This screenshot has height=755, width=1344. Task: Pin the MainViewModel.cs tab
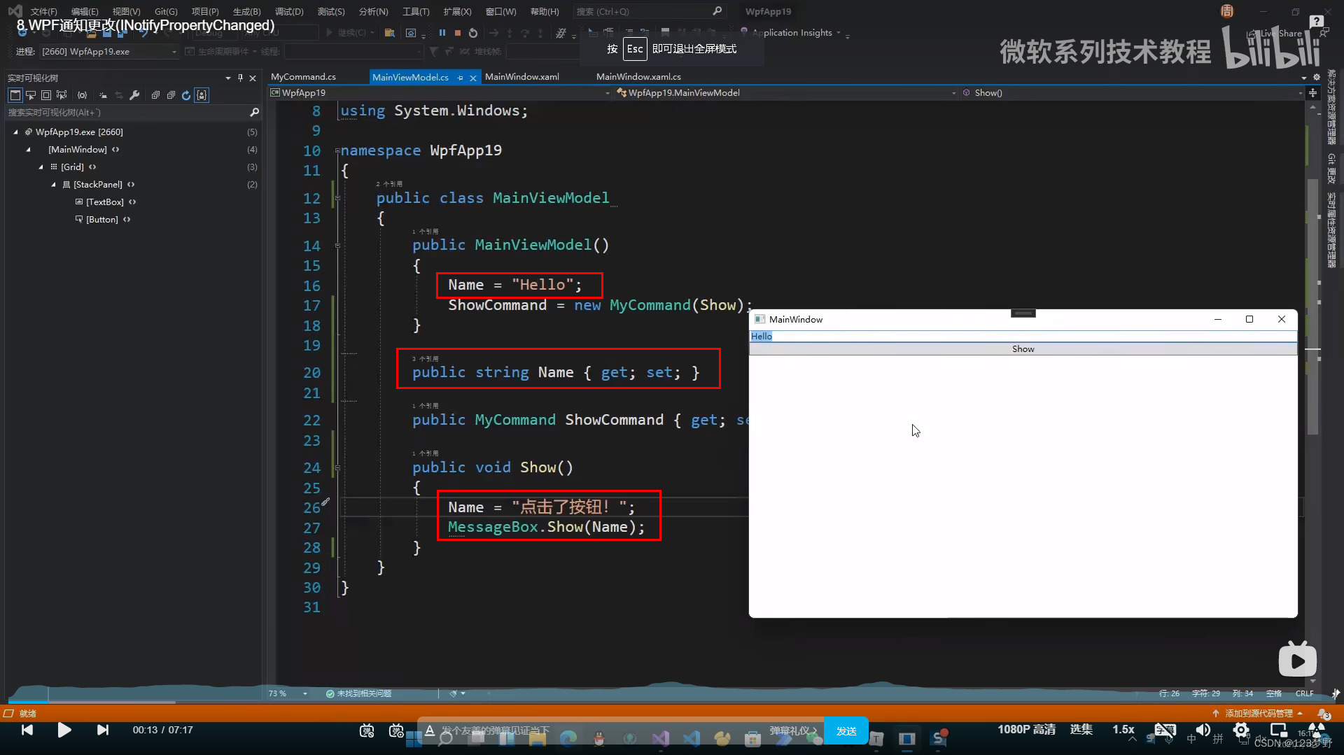460,78
